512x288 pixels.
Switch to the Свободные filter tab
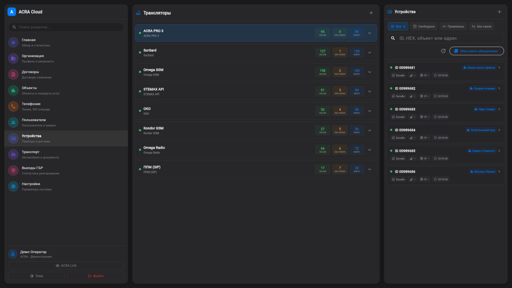[x=424, y=26]
